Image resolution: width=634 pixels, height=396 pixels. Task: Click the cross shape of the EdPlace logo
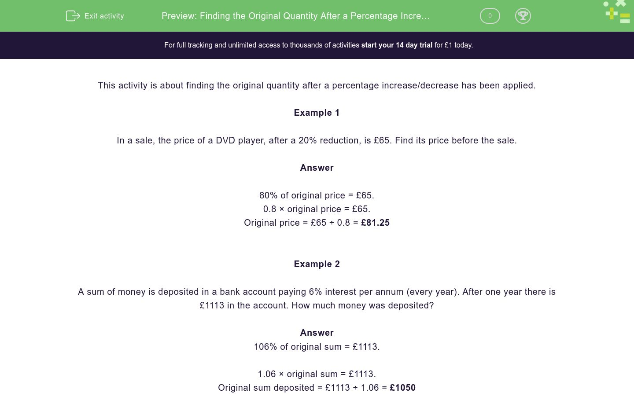coord(621,4)
